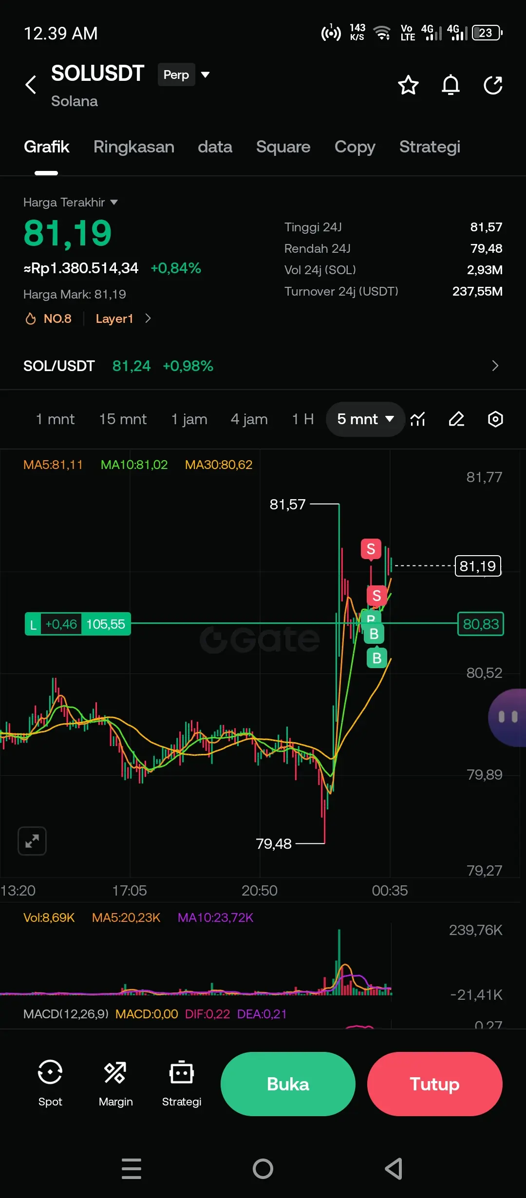Open chart indicators icon

(x=418, y=419)
